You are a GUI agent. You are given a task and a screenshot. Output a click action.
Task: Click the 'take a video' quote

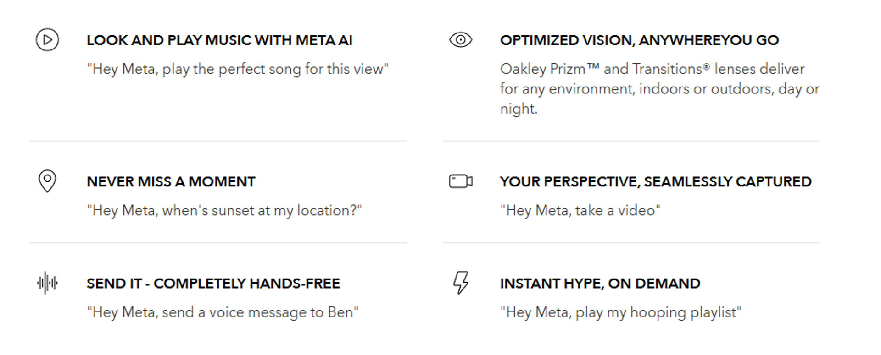click(x=580, y=211)
